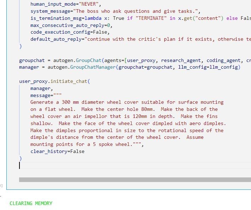Image resolution: width=251 pixels, height=210 pixels.
Task: Click 'coding_agent' in agents list
Action: 223,61
